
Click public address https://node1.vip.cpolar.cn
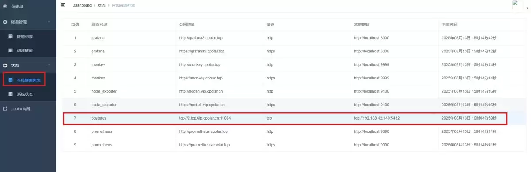point(202,105)
